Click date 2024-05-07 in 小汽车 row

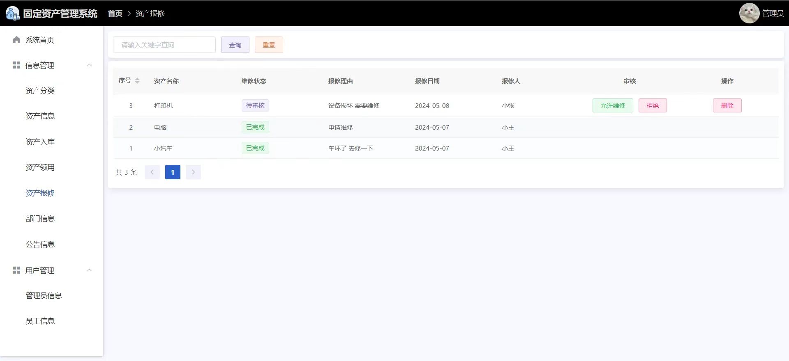[x=432, y=148]
